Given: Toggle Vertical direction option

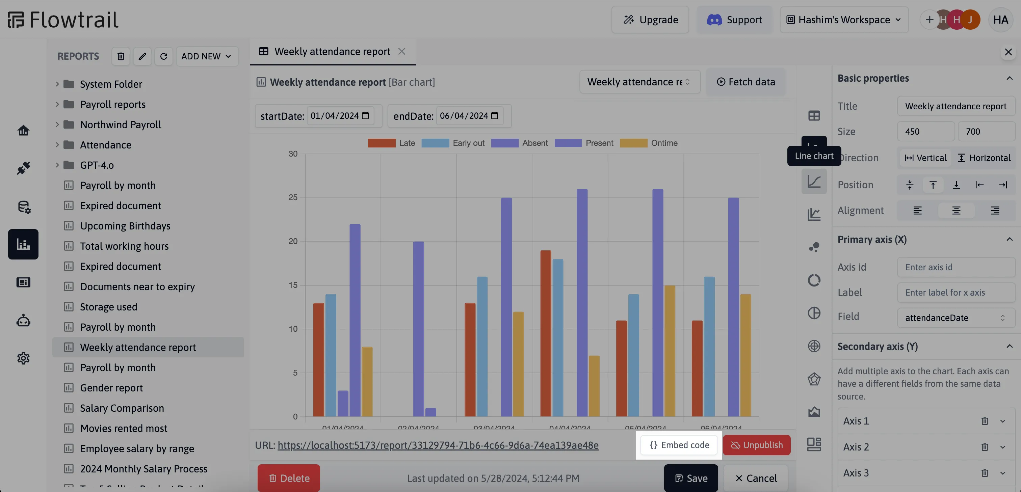Looking at the screenshot, I should coord(924,158).
